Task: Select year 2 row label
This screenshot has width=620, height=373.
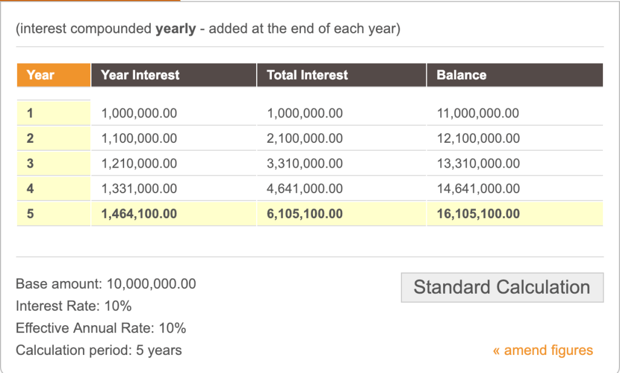Action: 30,139
